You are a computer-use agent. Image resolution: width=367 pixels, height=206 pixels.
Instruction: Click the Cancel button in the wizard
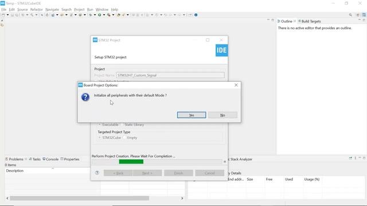pyautogui.click(x=210, y=173)
